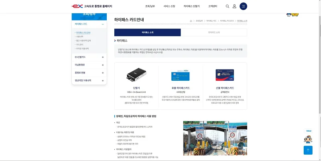Select the 하이패스 소개 tab
The height and width of the screenshot is (161, 321).
[x=147, y=33]
